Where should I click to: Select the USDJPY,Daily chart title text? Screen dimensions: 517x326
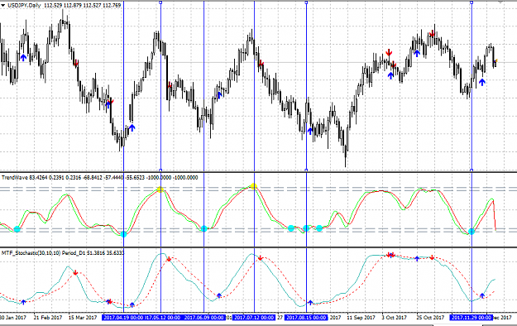(24, 5)
